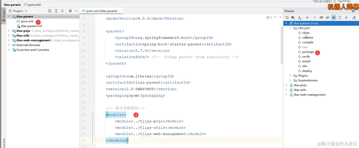This screenshot has width=359, height=148.
Task: Open Maven panel gear options
Action: [353, 11]
